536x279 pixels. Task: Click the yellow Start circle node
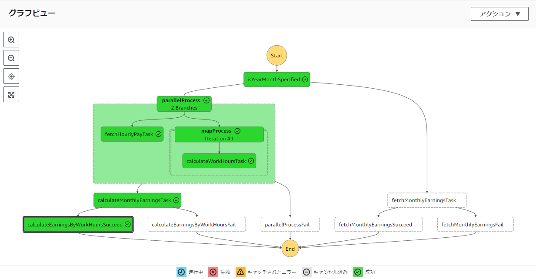[x=276, y=55]
